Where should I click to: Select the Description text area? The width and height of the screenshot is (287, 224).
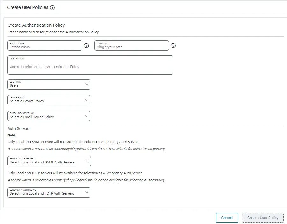pyautogui.click(x=90, y=65)
